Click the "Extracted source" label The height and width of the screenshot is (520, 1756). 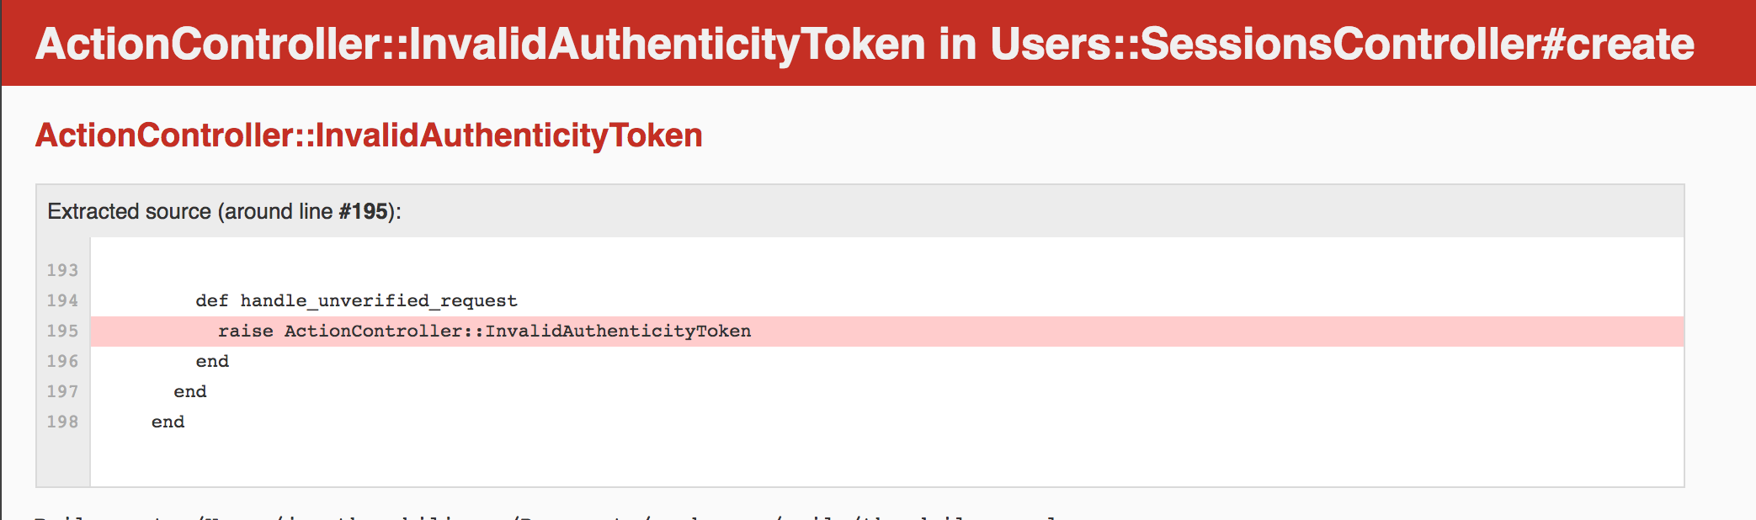click(x=129, y=211)
